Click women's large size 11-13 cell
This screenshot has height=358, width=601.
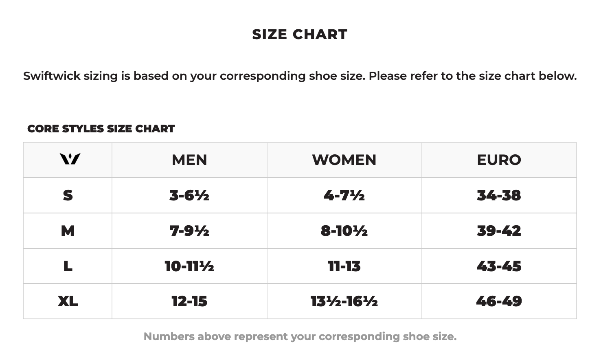pos(344,266)
